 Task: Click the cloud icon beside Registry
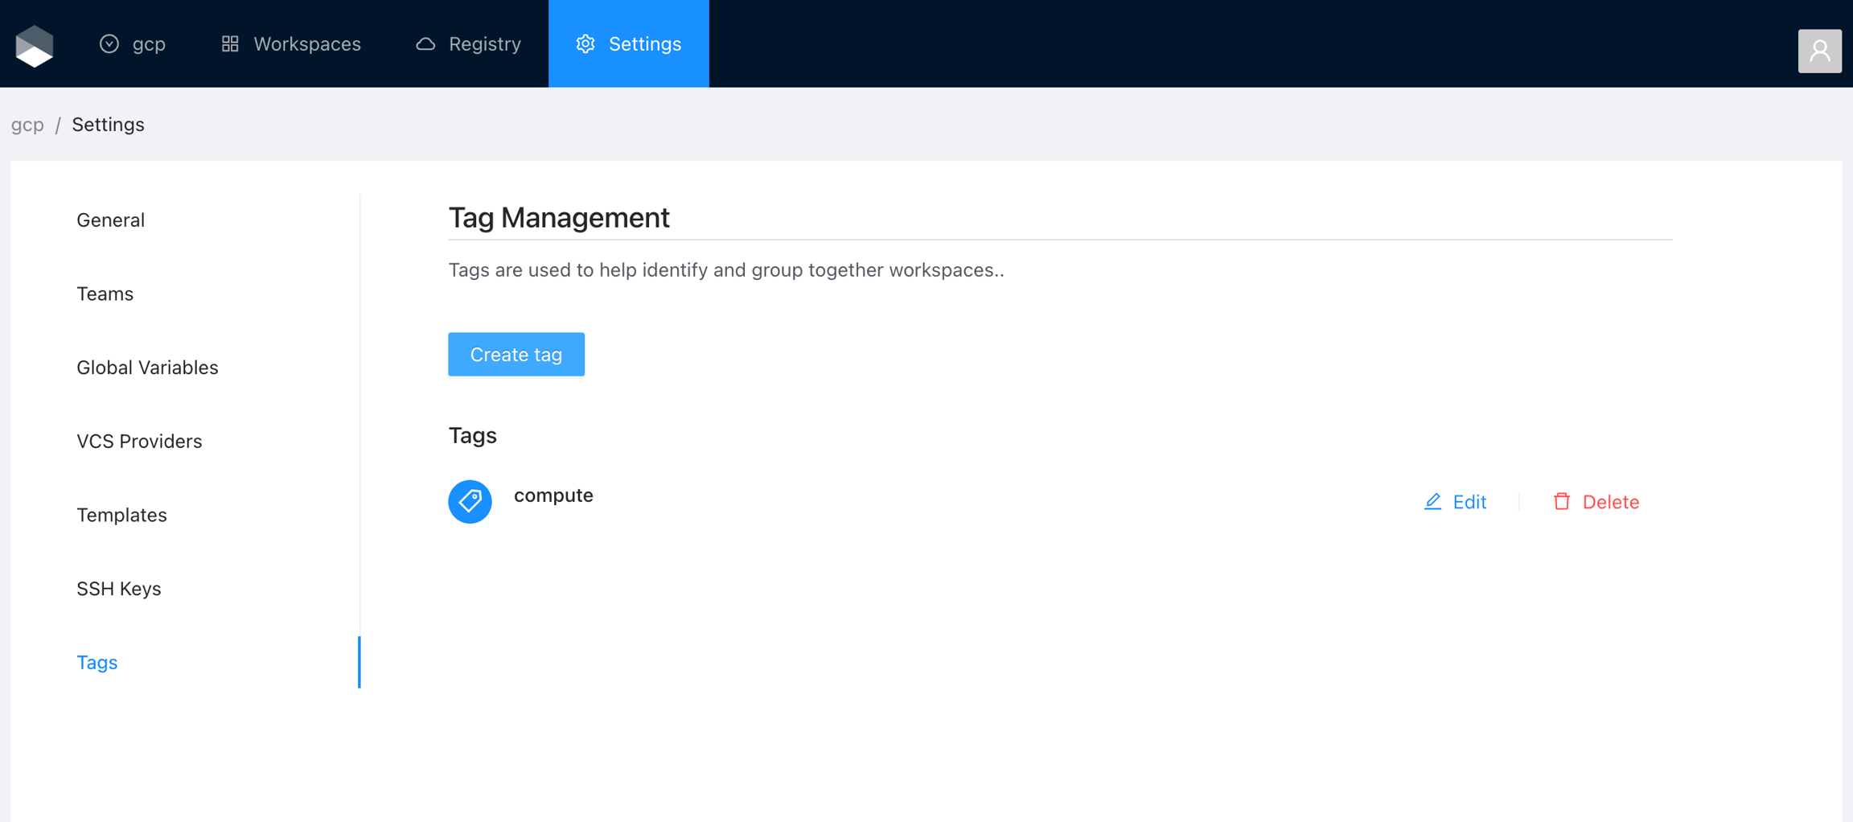[425, 44]
